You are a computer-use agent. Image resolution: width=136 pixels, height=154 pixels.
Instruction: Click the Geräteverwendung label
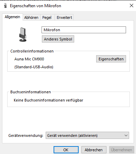(26, 135)
